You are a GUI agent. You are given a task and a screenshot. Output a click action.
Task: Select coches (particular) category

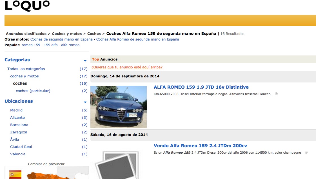point(33,91)
